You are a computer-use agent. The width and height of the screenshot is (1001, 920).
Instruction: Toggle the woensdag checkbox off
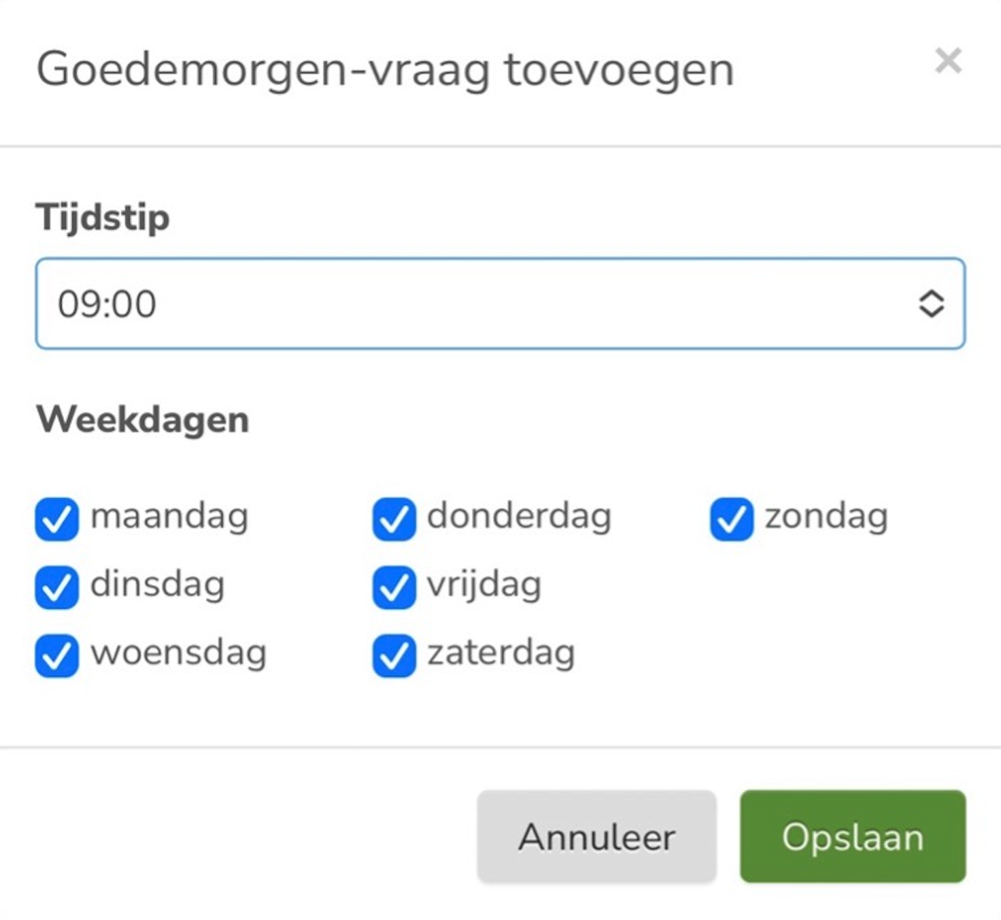tap(56, 655)
